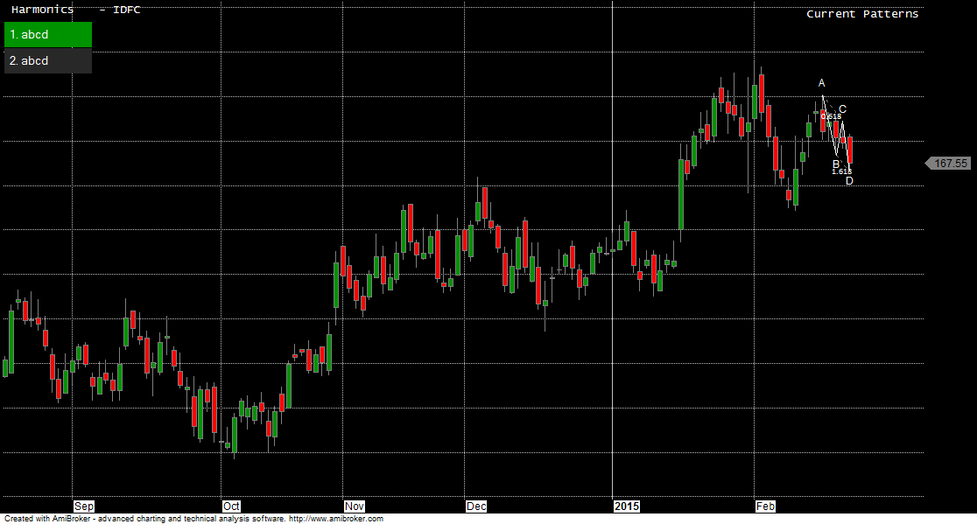Open the amibroker.com link in footer
977x524 pixels.
(x=335, y=519)
